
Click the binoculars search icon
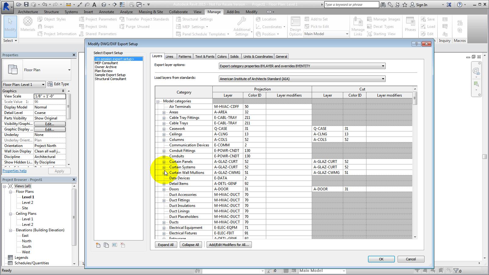pos(383,5)
